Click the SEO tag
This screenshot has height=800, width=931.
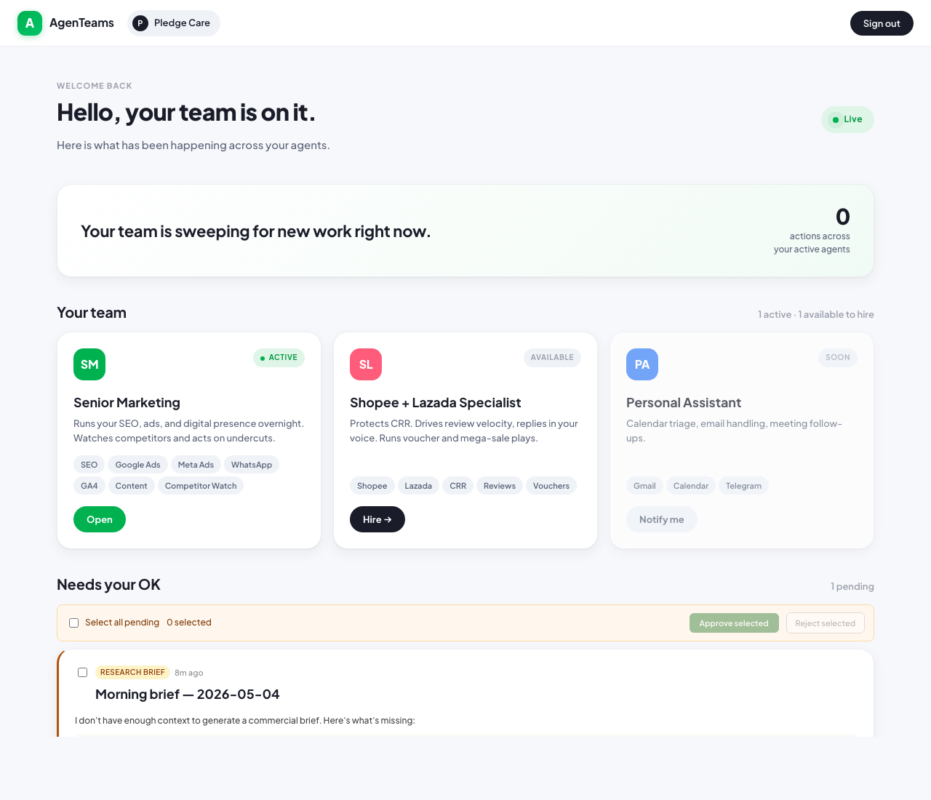tap(89, 465)
